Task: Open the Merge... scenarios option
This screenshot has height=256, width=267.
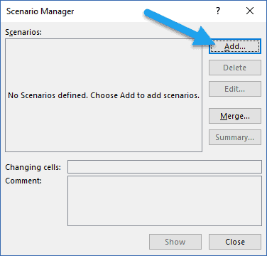Action: tap(235, 116)
